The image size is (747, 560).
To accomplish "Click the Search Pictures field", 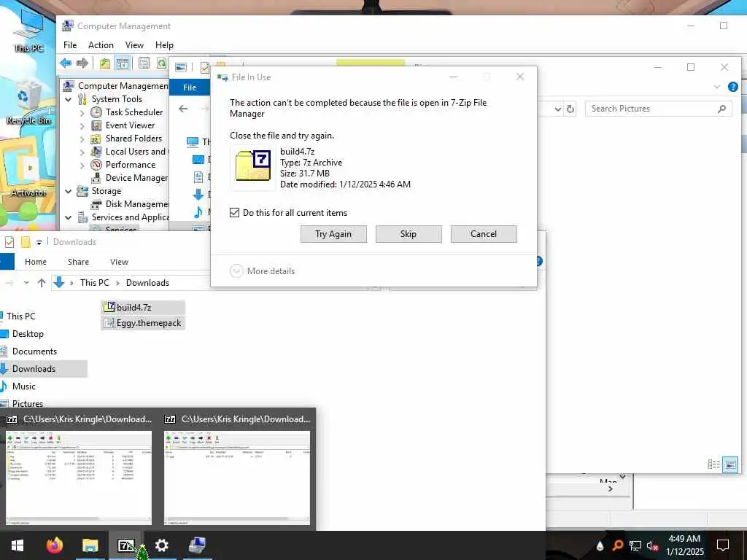I will tap(659, 109).
